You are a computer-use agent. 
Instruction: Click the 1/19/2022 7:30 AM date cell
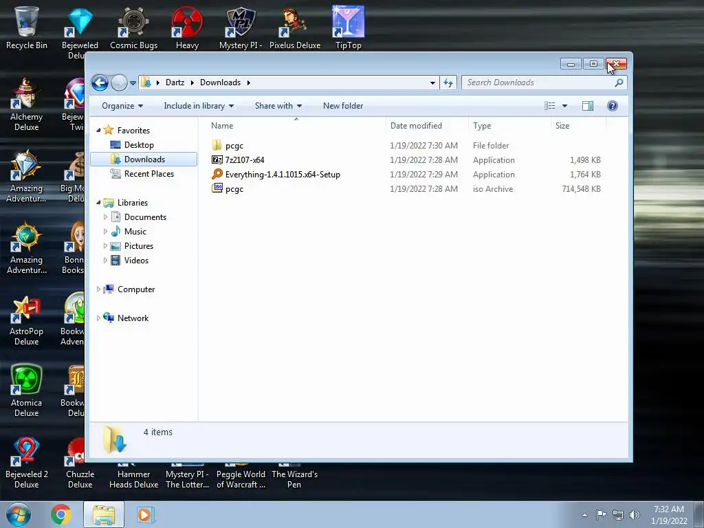point(423,146)
